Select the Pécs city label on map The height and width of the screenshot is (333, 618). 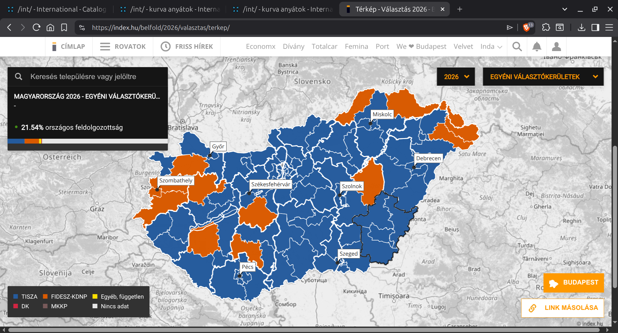coord(248,267)
